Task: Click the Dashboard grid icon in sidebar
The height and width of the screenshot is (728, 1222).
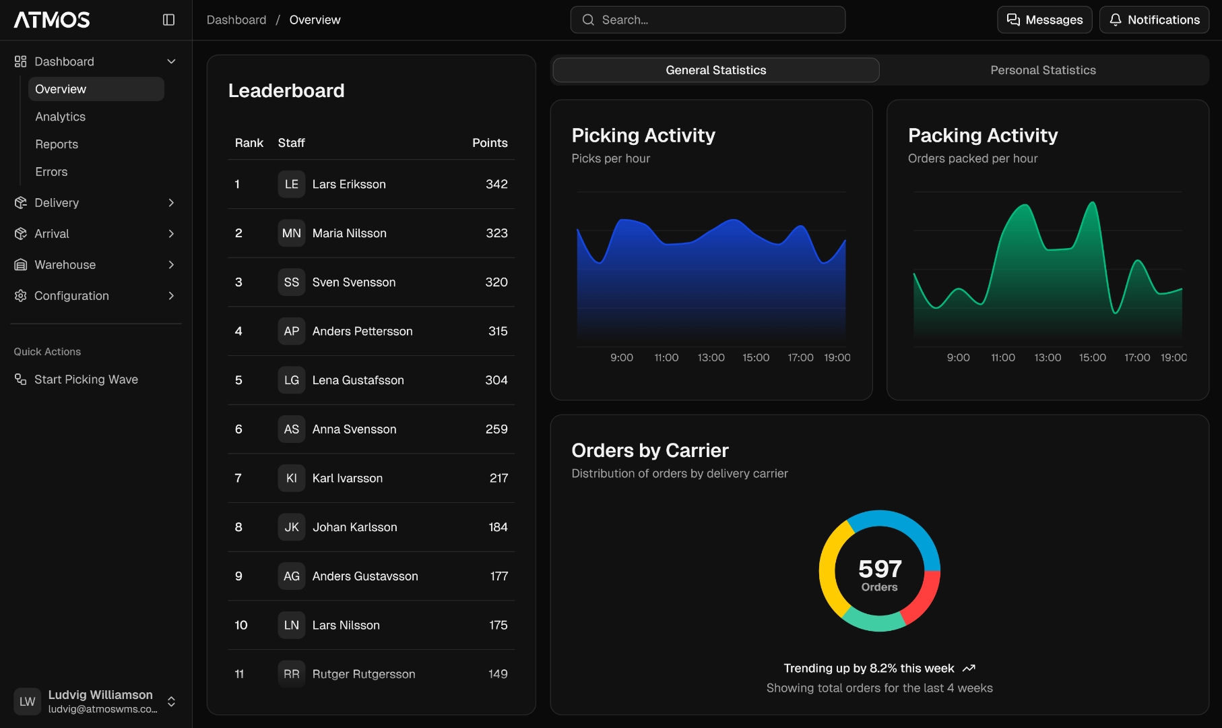Action: 20,61
